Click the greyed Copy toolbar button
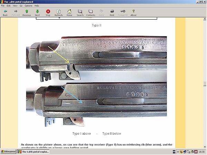Viewport: 207px width, 155px height. (x=101, y=13)
